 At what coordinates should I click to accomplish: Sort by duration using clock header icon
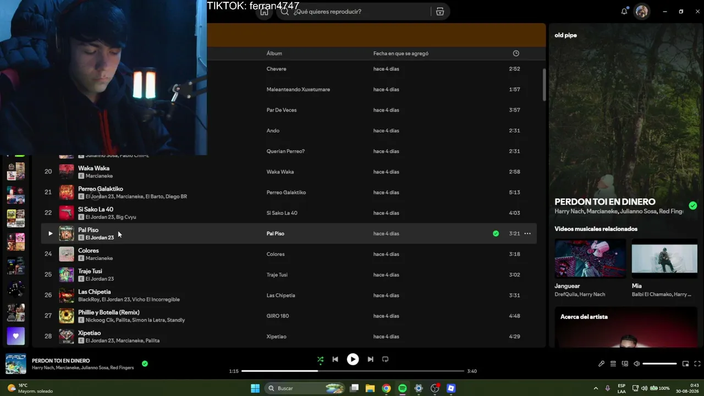(516, 53)
